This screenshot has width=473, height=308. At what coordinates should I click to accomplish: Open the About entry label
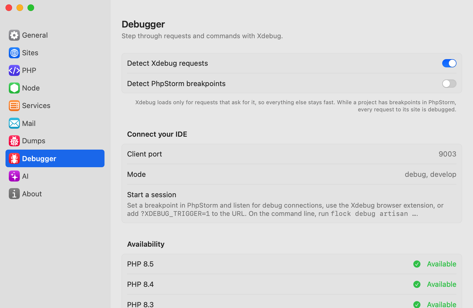tap(32, 194)
